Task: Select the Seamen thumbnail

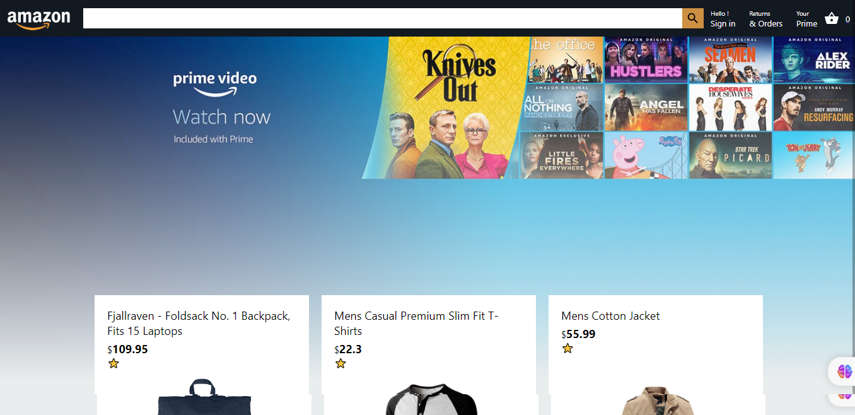Action: coord(730,60)
